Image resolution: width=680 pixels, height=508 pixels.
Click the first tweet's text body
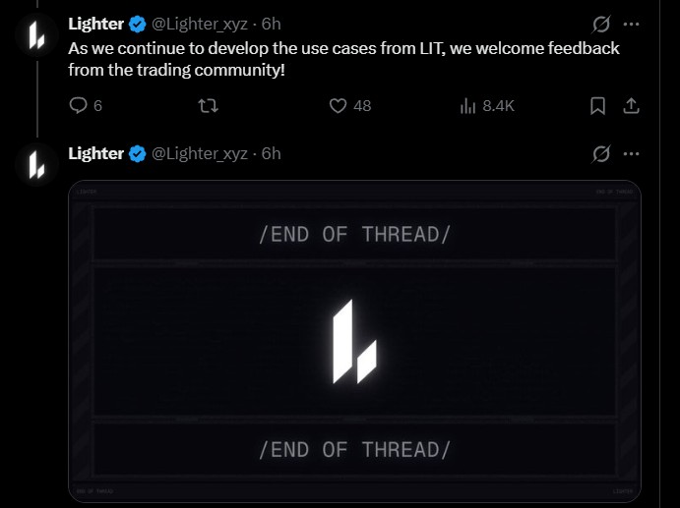(343, 58)
